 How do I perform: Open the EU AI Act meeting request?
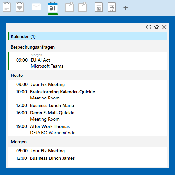click(x=87, y=61)
